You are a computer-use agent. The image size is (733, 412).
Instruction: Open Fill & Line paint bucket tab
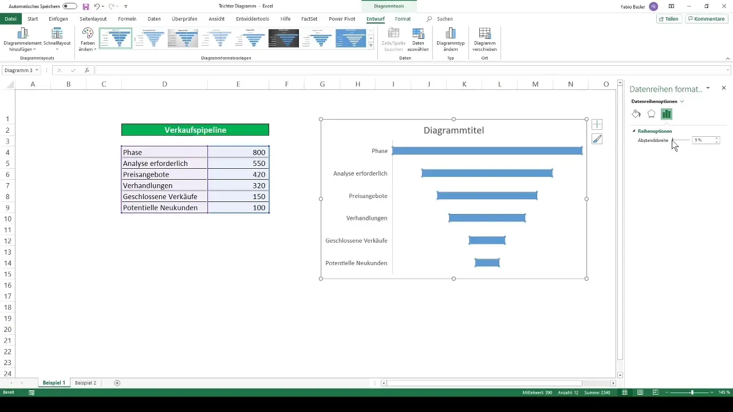coord(636,114)
